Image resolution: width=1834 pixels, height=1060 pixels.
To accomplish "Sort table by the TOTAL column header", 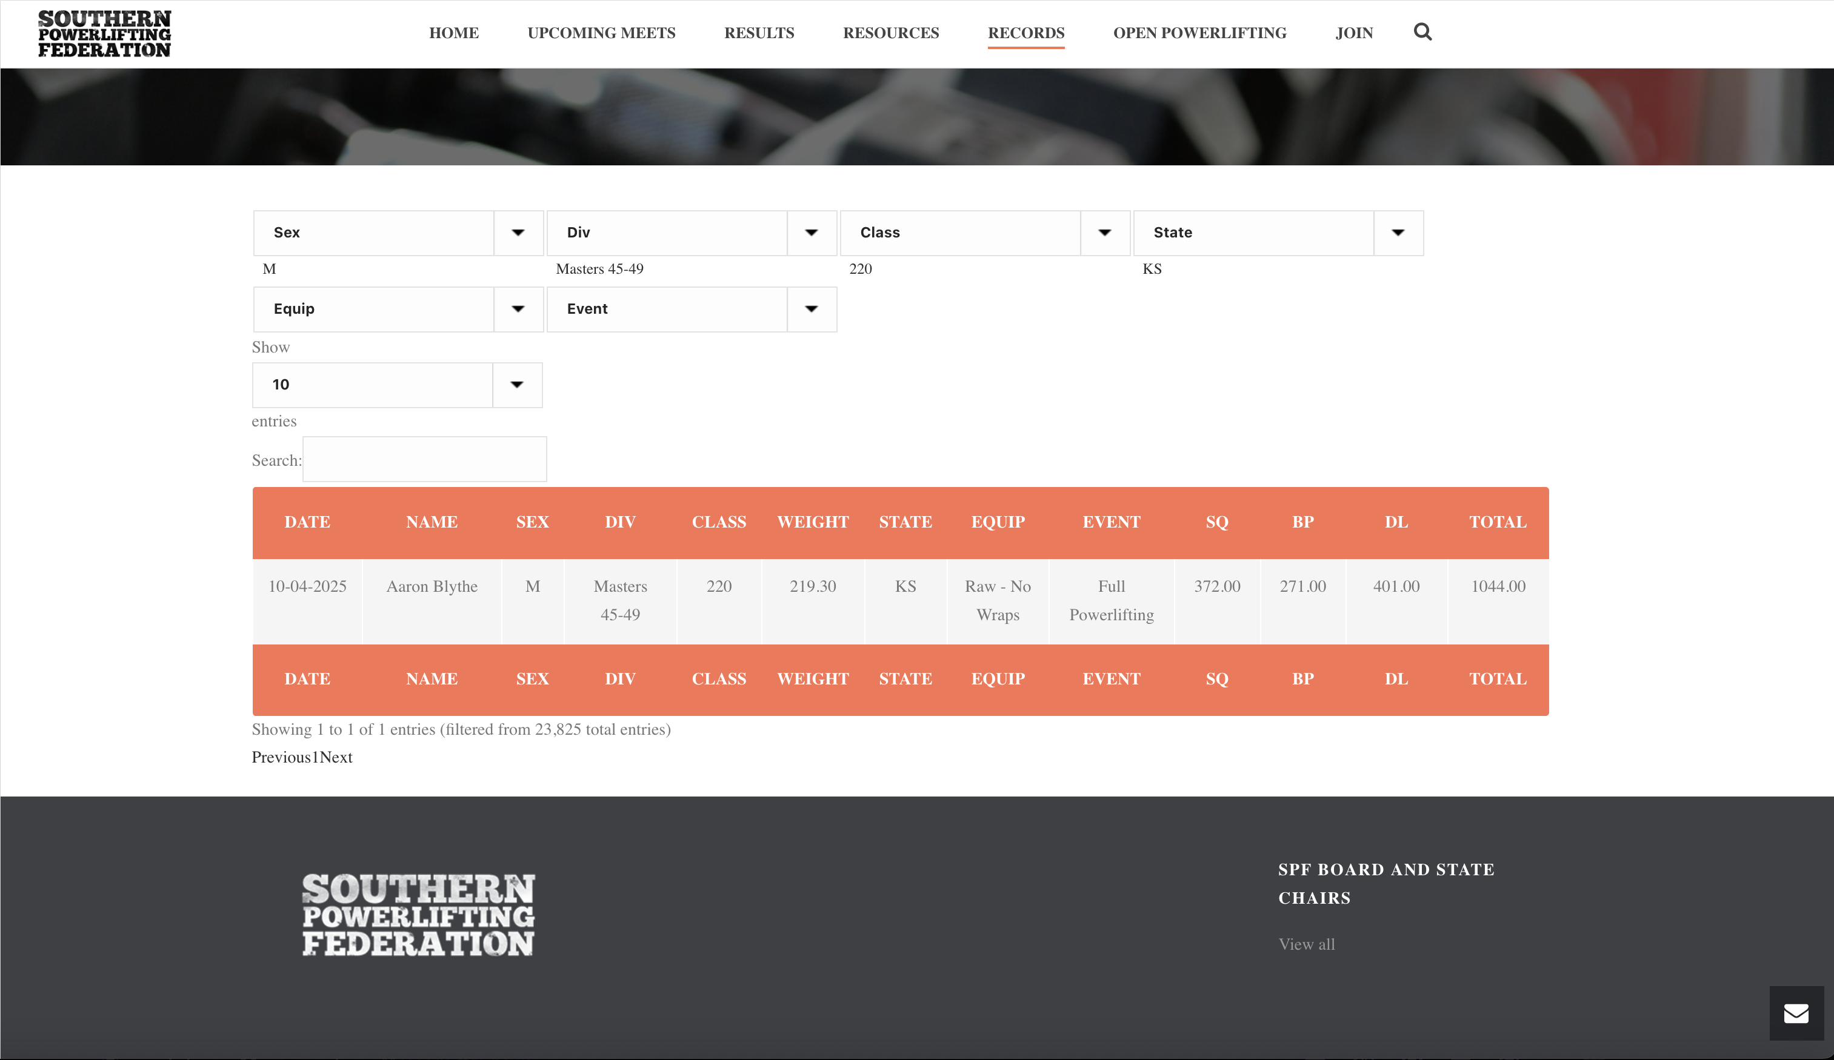I will tap(1497, 522).
